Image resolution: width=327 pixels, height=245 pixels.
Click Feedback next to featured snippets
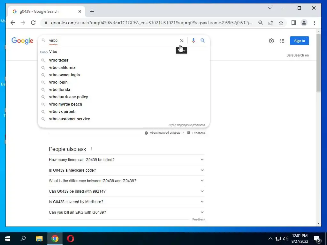199,133
